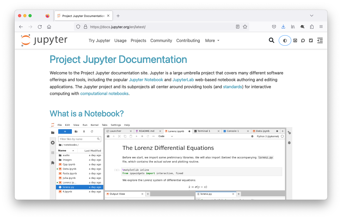Toggle the light/dark theme switch

(x=285, y=40)
